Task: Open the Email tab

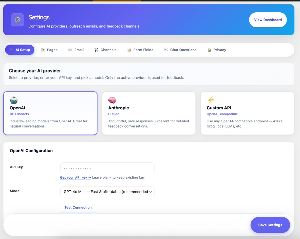Action: (x=76, y=50)
